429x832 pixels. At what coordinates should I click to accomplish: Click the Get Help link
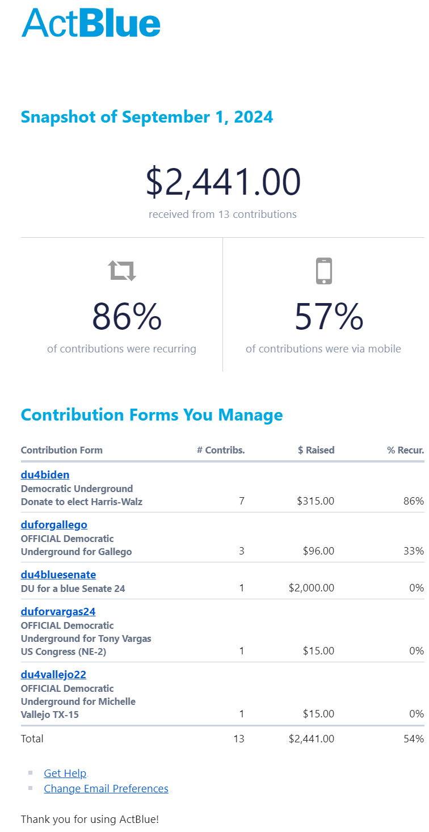[65, 773]
